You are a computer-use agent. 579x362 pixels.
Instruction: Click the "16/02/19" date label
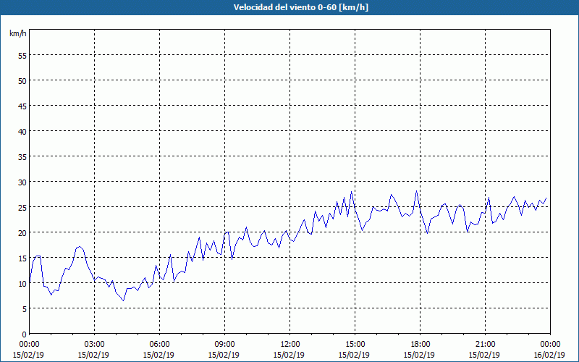pyautogui.click(x=549, y=355)
